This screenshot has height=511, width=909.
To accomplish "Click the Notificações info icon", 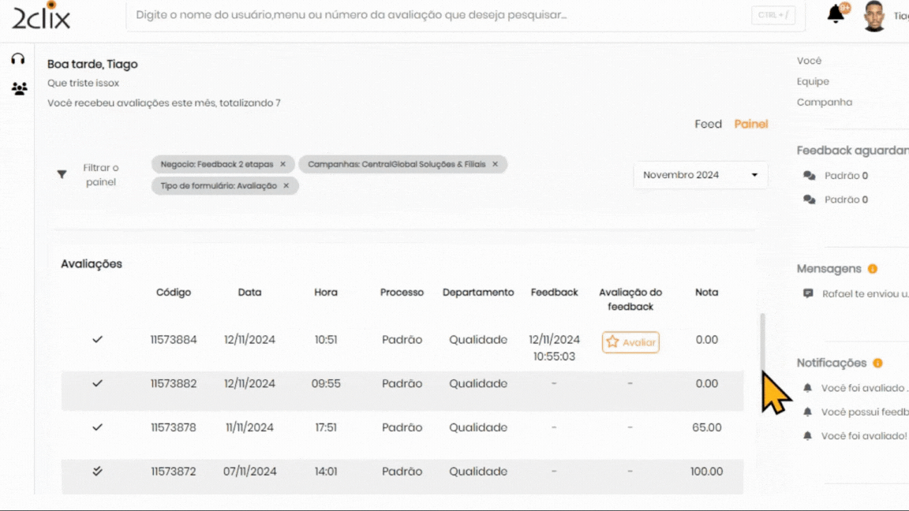I will (877, 364).
